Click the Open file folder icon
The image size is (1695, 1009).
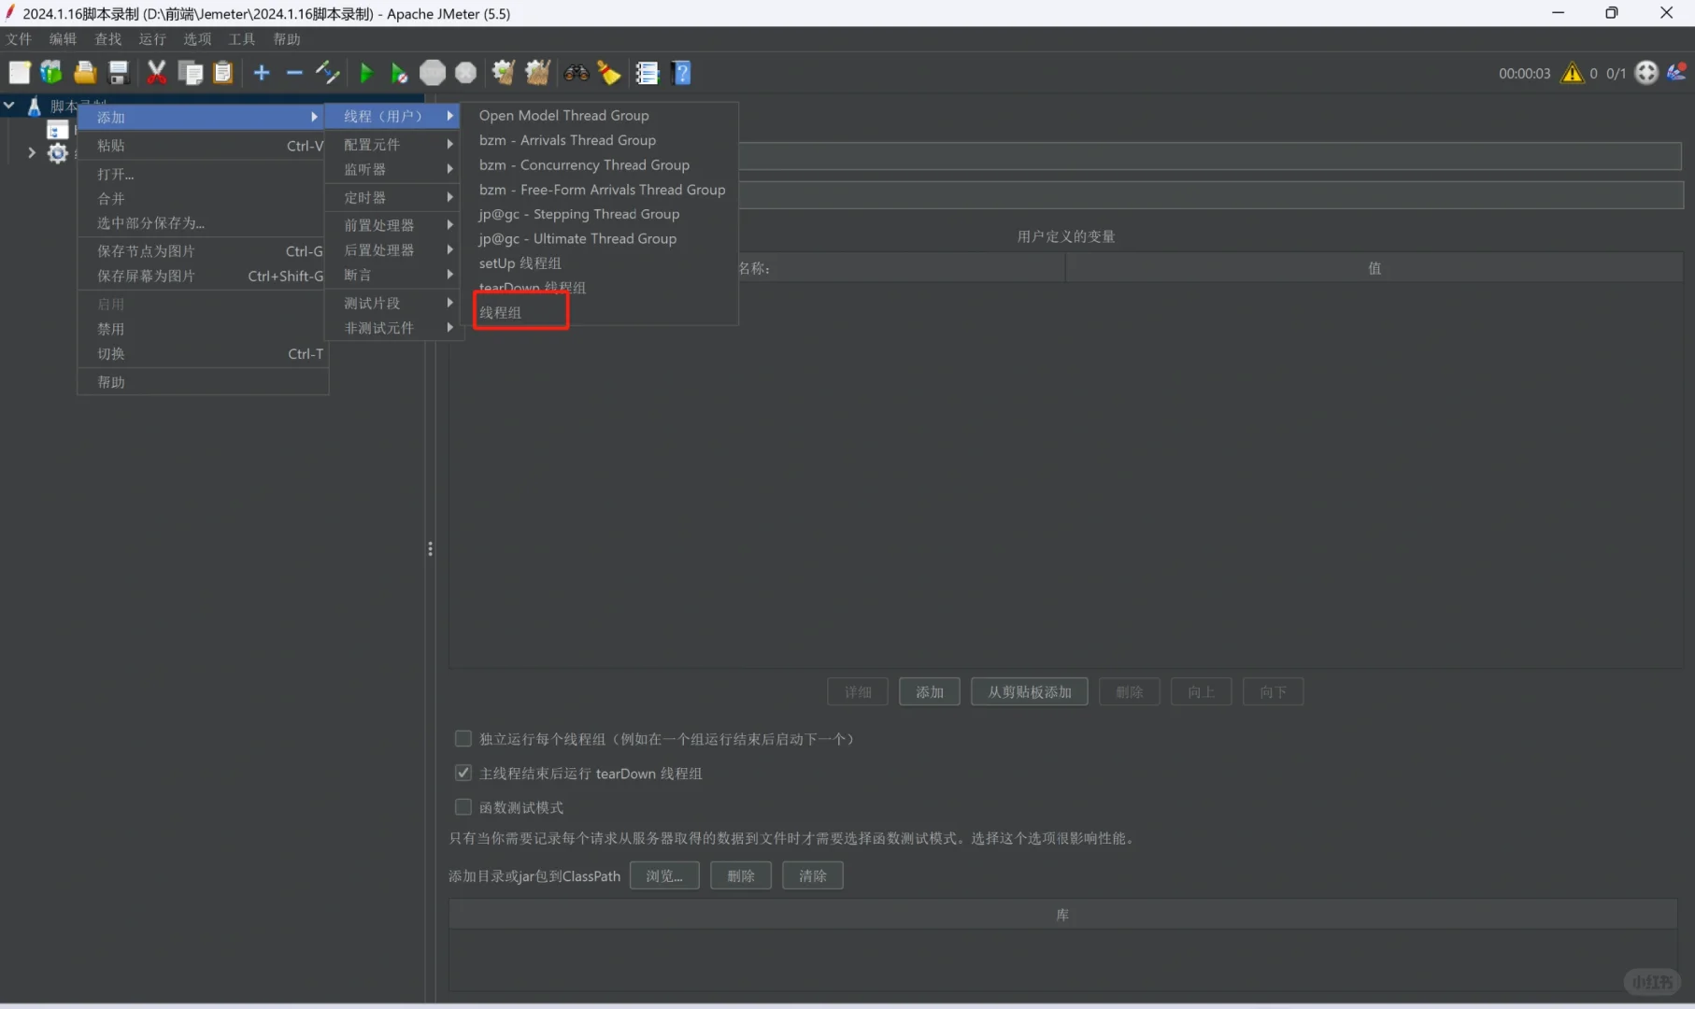click(x=85, y=73)
